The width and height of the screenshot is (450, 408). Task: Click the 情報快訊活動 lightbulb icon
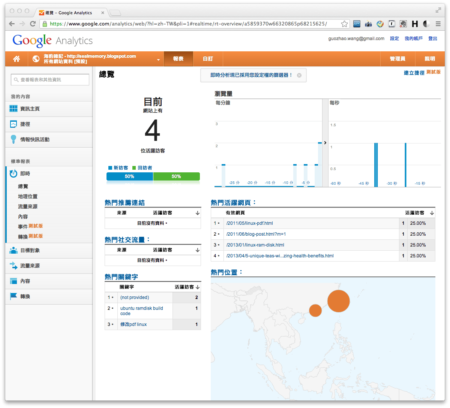click(14, 139)
